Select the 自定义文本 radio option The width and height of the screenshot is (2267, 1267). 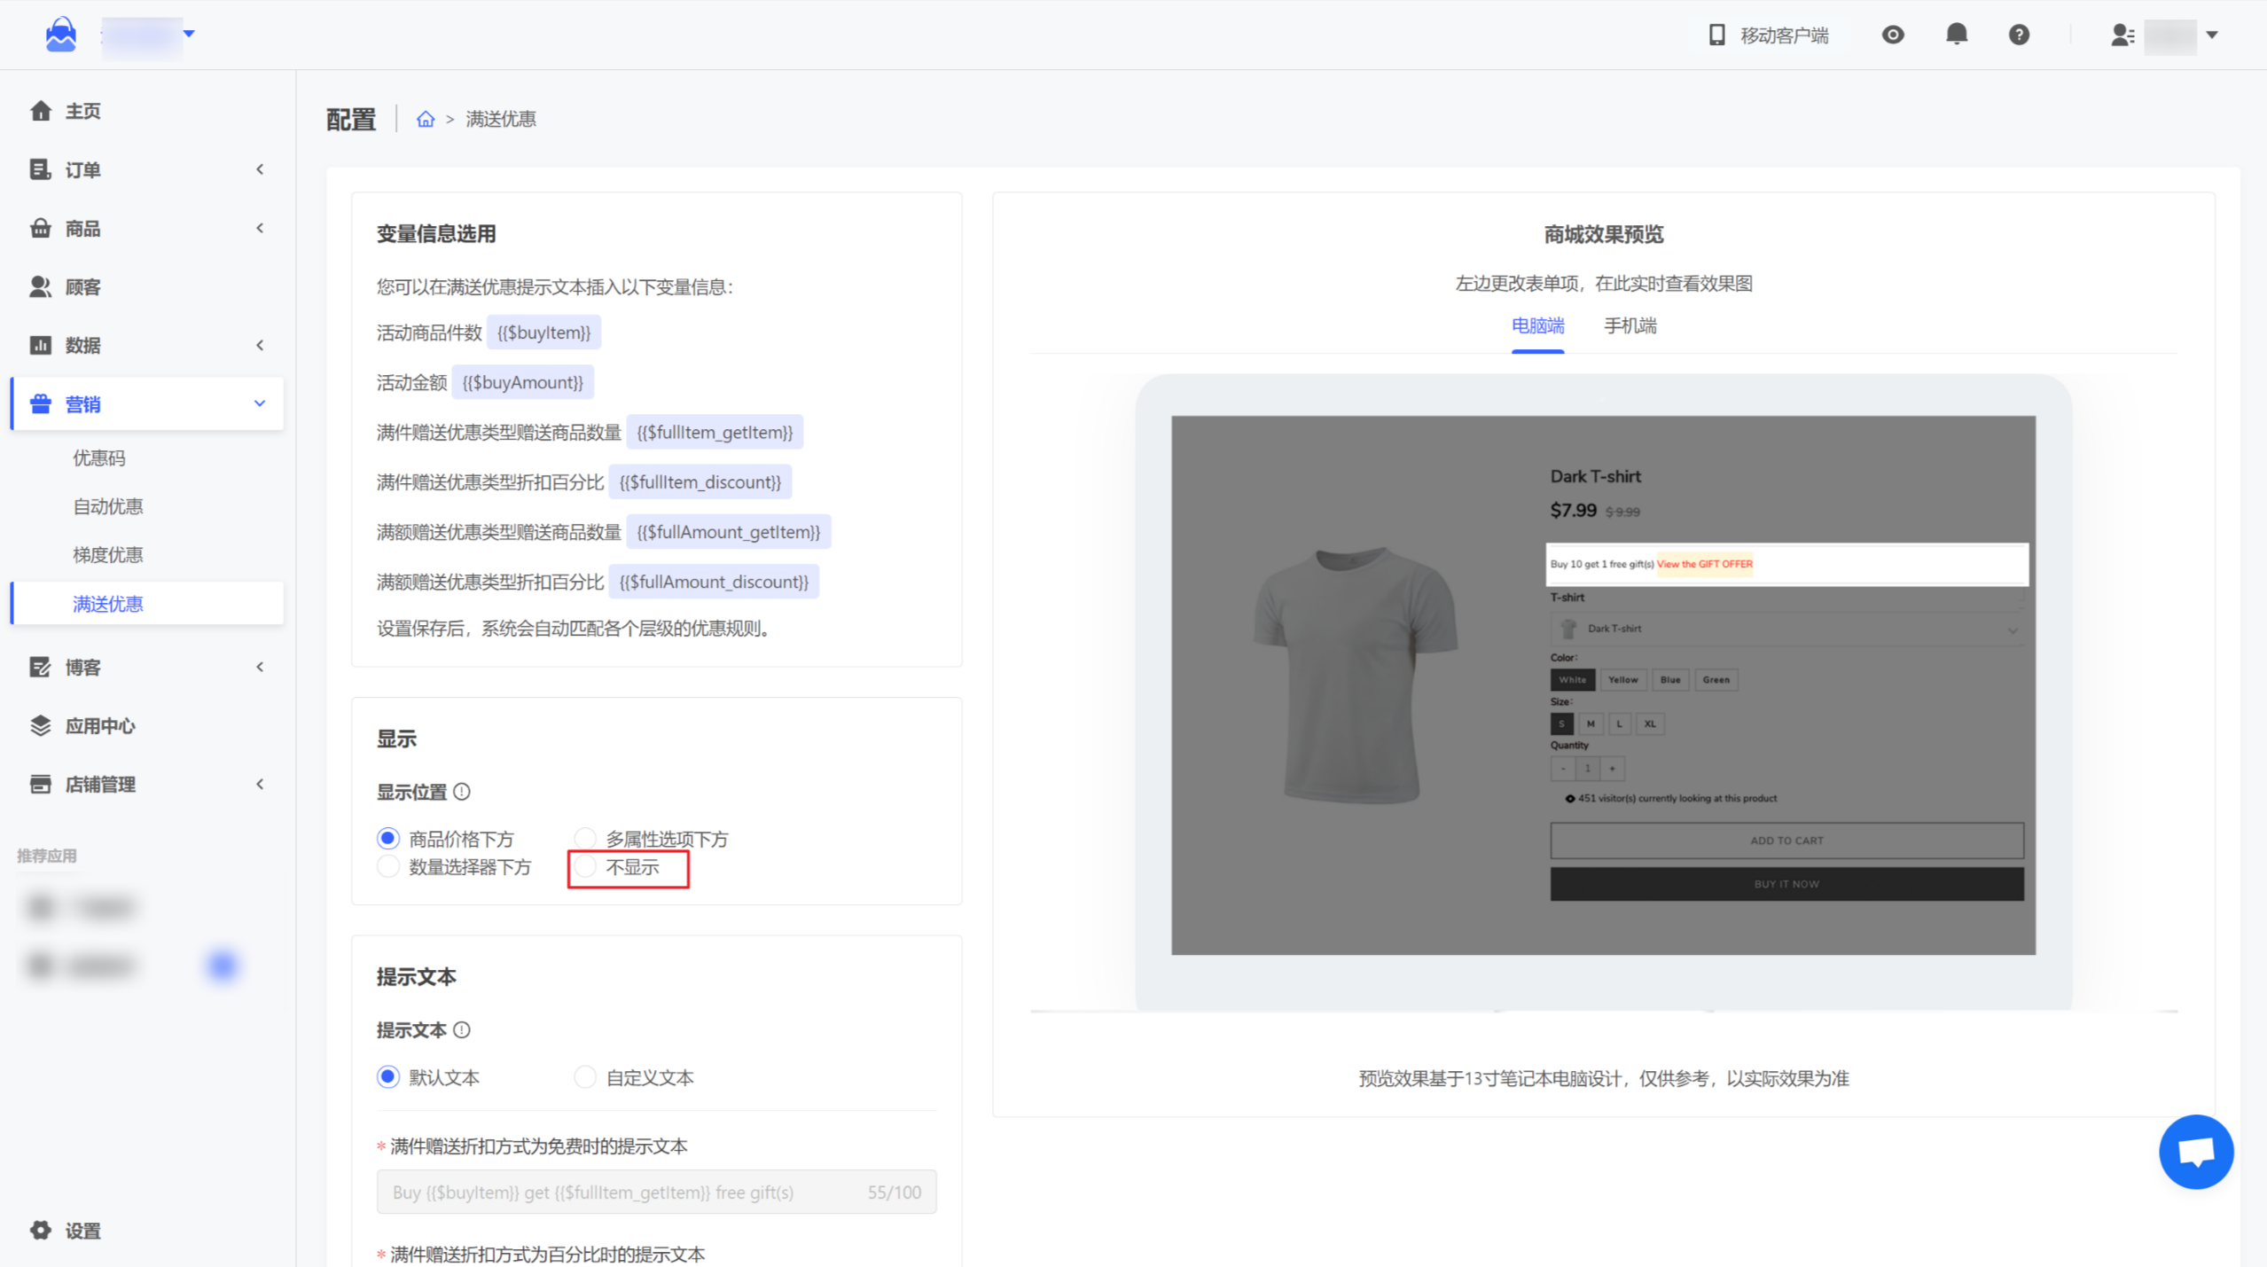[584, 1076]
